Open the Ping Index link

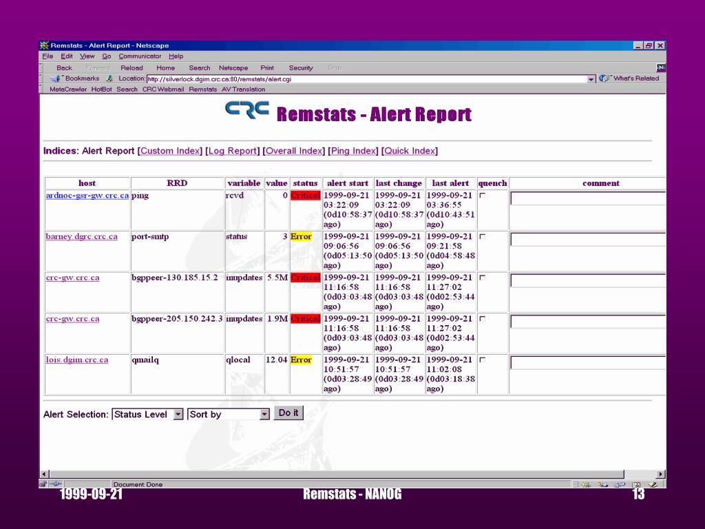(353, 151)
